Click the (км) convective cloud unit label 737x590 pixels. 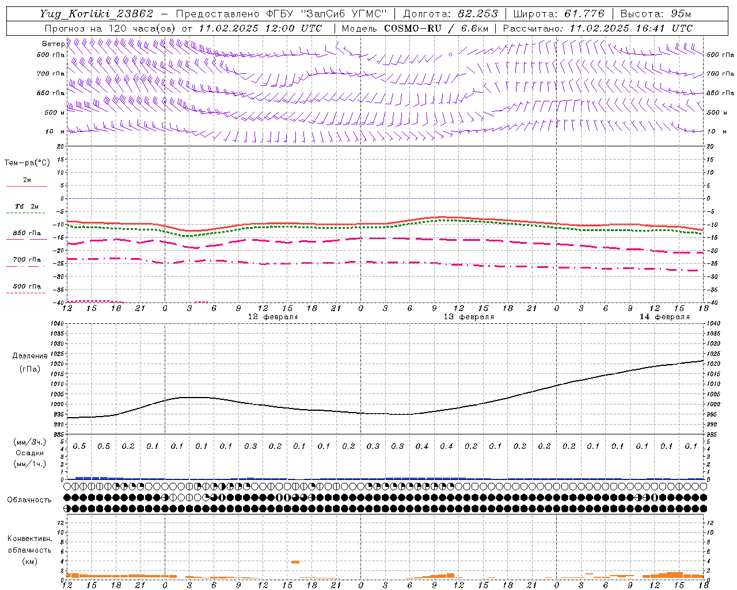point(30,561)
